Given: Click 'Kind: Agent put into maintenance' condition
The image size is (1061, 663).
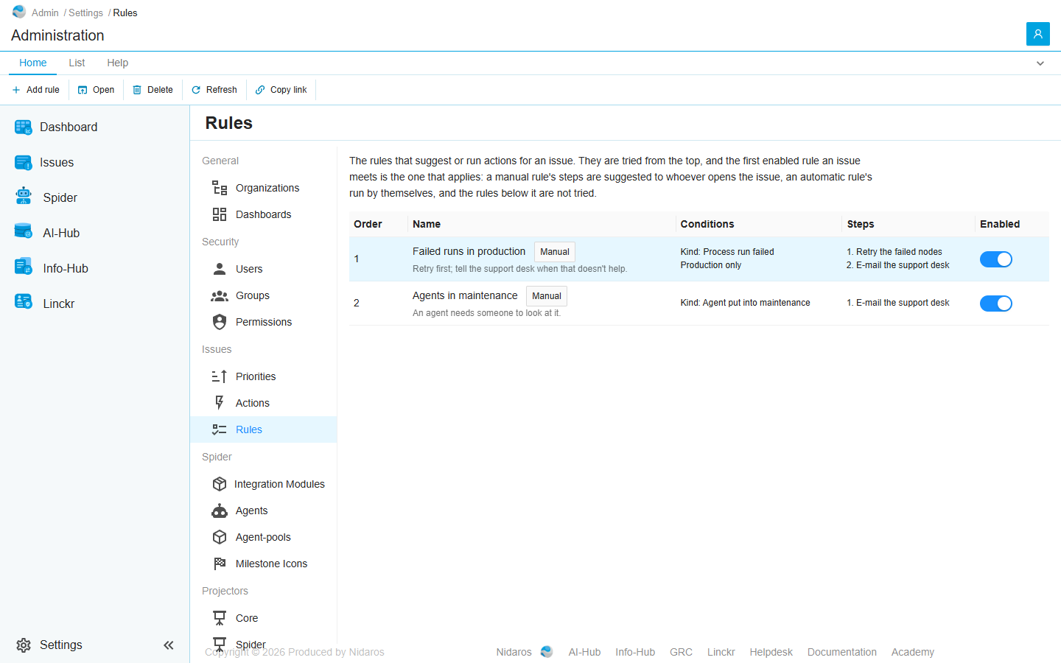Looking at the screenshot, I should (x=745, y=303).
